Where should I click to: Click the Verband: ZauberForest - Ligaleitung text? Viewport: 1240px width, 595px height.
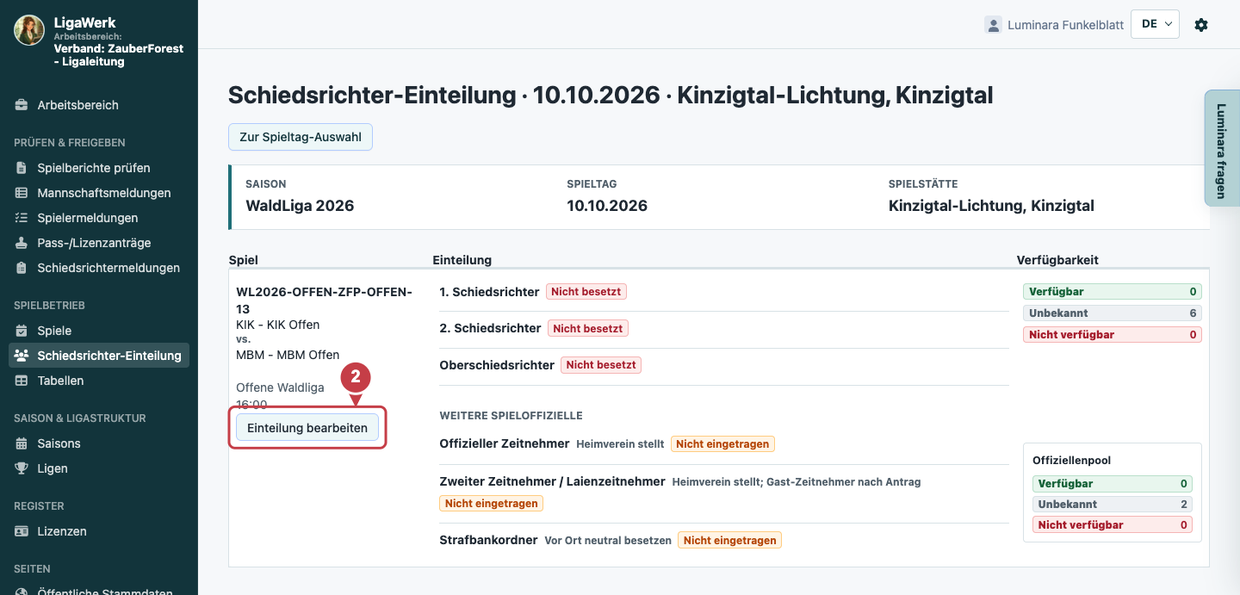click(x=119, y=55)
